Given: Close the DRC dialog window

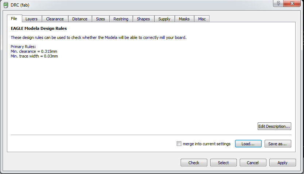Looking at the screenshot, I should click(x=292, y=3).
